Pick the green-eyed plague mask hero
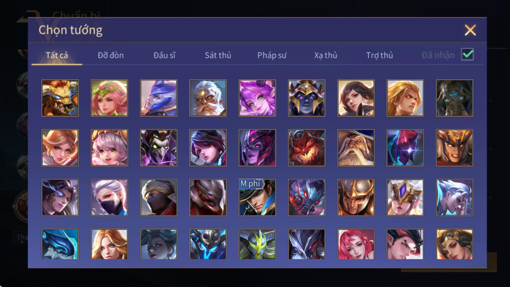The image size is (510, 287). click(x=159, y=148)
